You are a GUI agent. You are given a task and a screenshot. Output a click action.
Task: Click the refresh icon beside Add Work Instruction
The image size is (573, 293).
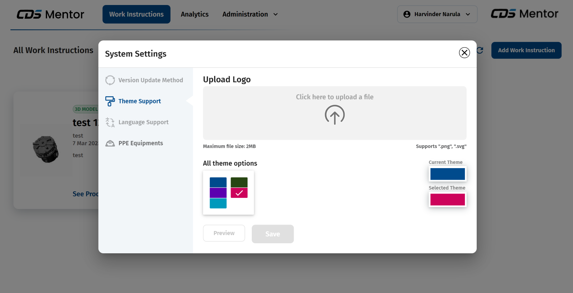pos(480,50)
